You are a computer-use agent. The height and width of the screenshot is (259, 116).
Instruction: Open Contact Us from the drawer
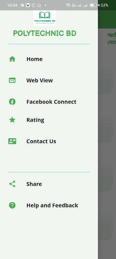49,141
